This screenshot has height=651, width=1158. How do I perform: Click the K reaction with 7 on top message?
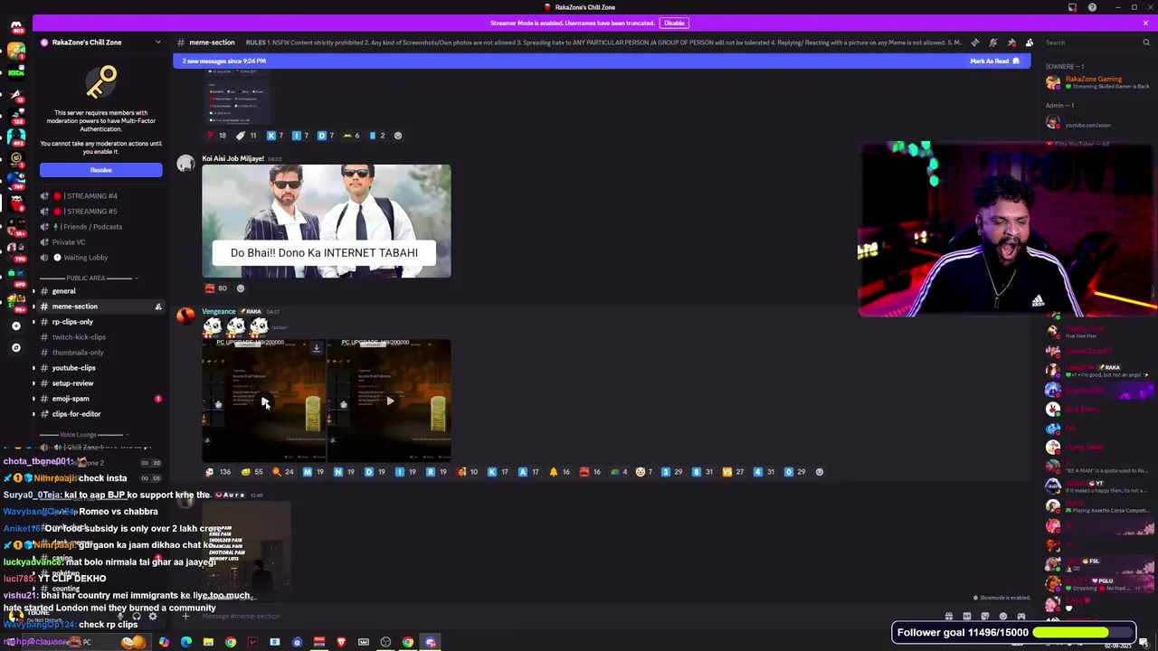[x=275, y=136]
